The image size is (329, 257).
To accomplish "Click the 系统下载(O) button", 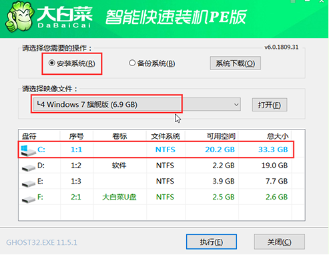I will 236,63.
